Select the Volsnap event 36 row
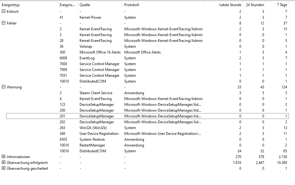Image resolution: width=295 pixels, height=185 pixels. coord(147,46)
